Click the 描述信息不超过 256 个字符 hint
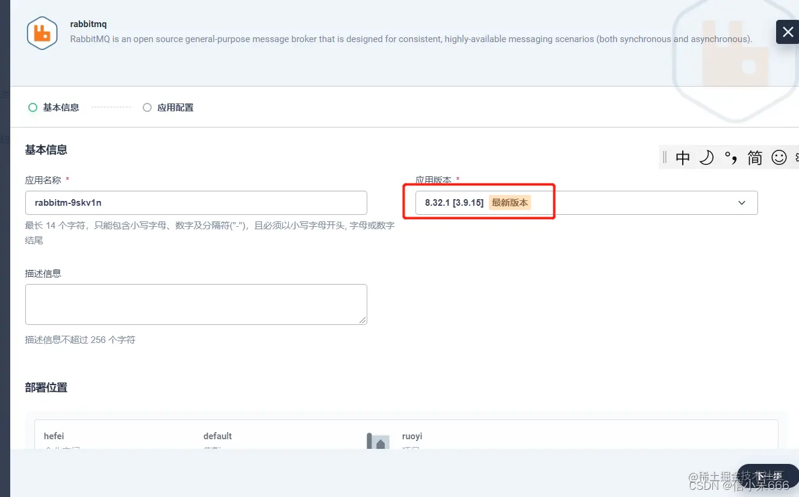The image size is (799, 497). point(80,340)
